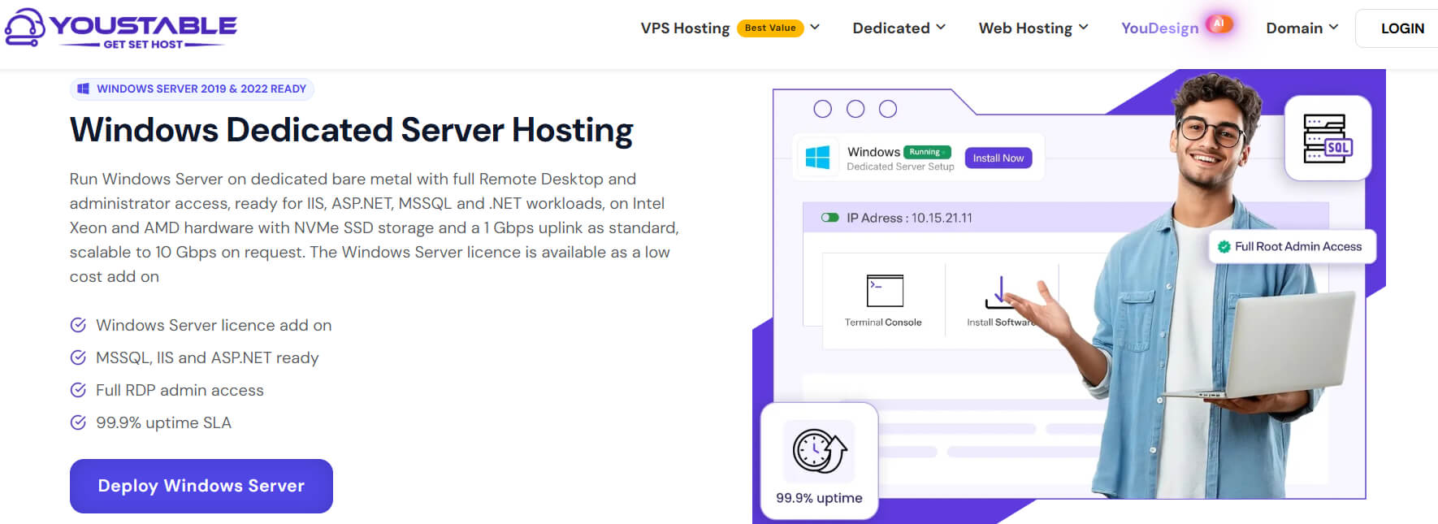The image size is (1438, 524).
Task: Click the '99.9% uptime' card label
Action: pyautogui.click(x=819, y=498)
